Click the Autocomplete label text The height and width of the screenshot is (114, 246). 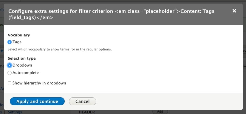26,73
